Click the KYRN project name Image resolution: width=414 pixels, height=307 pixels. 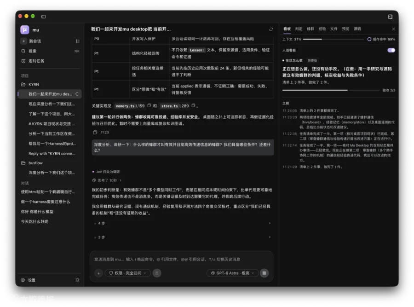[34, 84]
